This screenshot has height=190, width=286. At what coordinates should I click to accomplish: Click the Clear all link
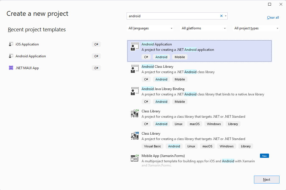click(273, 18)
